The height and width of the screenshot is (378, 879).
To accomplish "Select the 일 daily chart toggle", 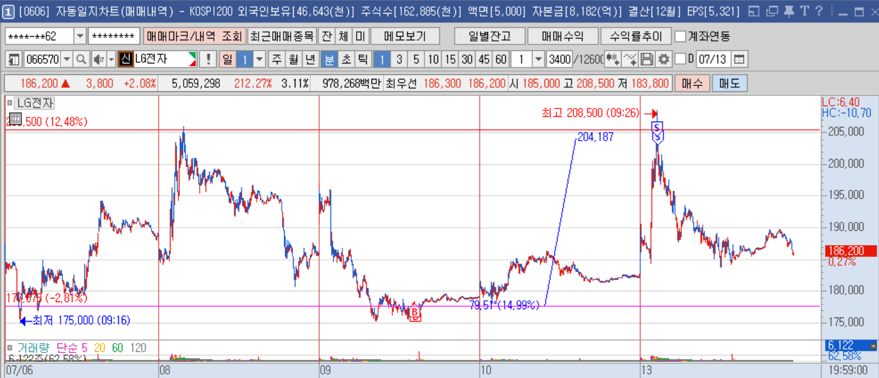I will (227, 59).
